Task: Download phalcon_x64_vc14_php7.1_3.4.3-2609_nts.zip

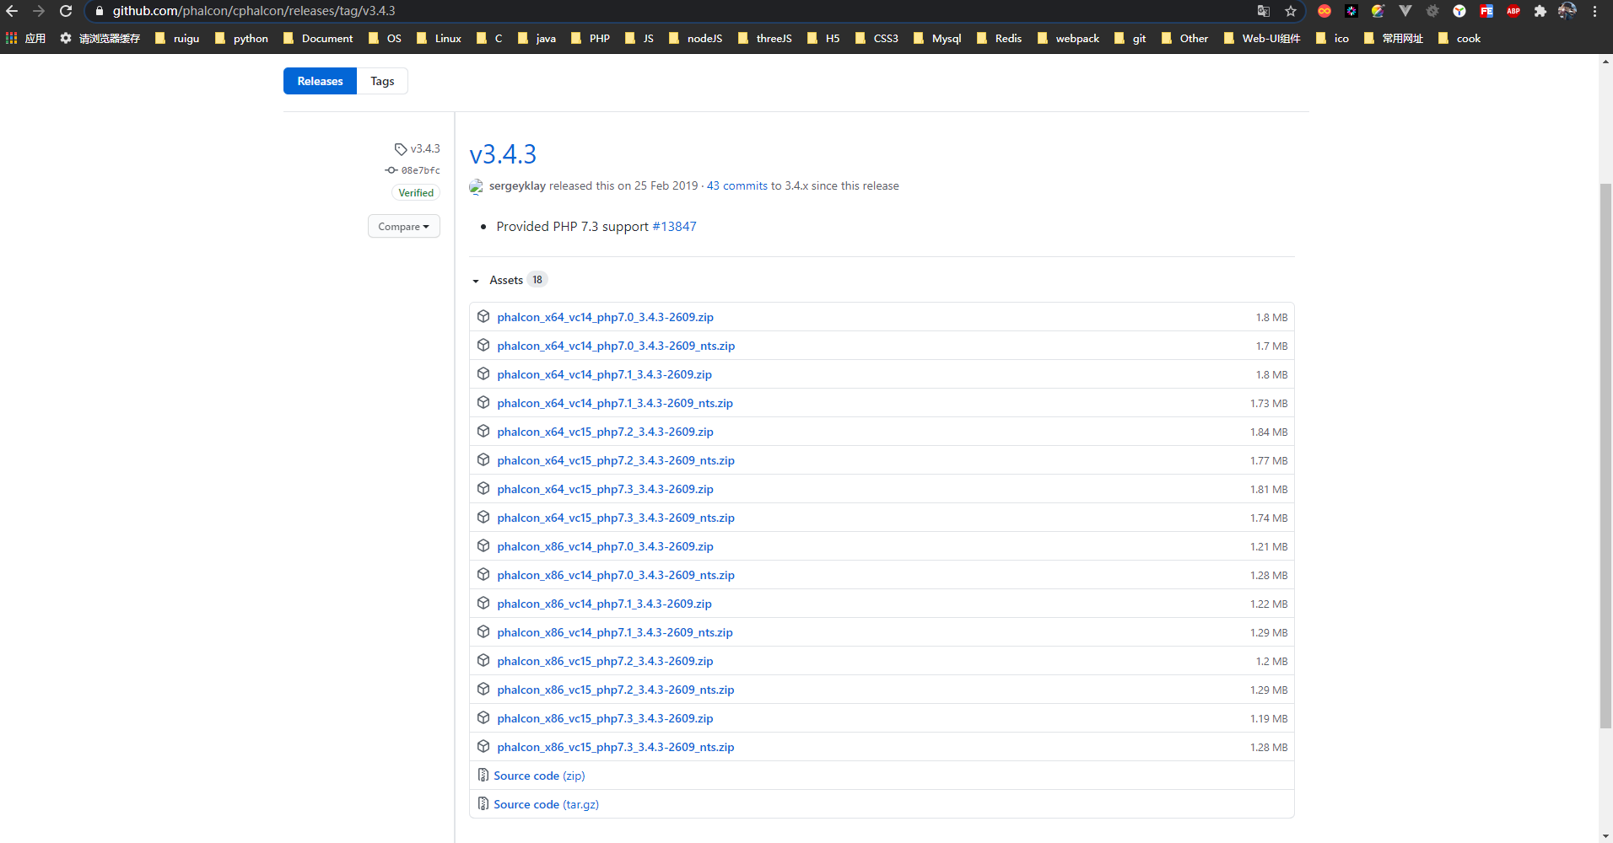Action: (x=615, y=403)
